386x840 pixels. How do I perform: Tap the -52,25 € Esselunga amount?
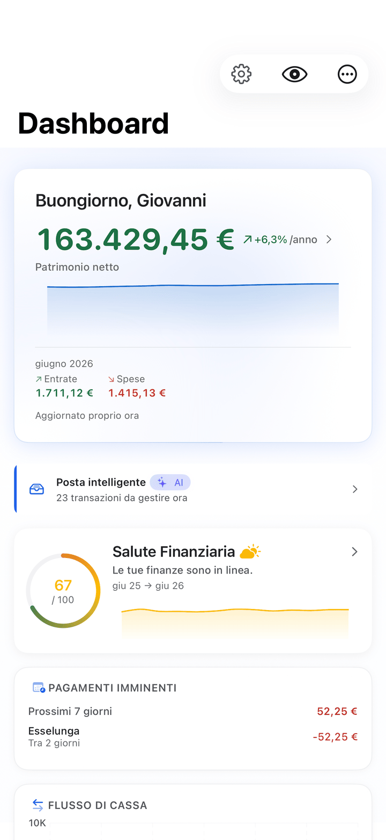(335, 737)
